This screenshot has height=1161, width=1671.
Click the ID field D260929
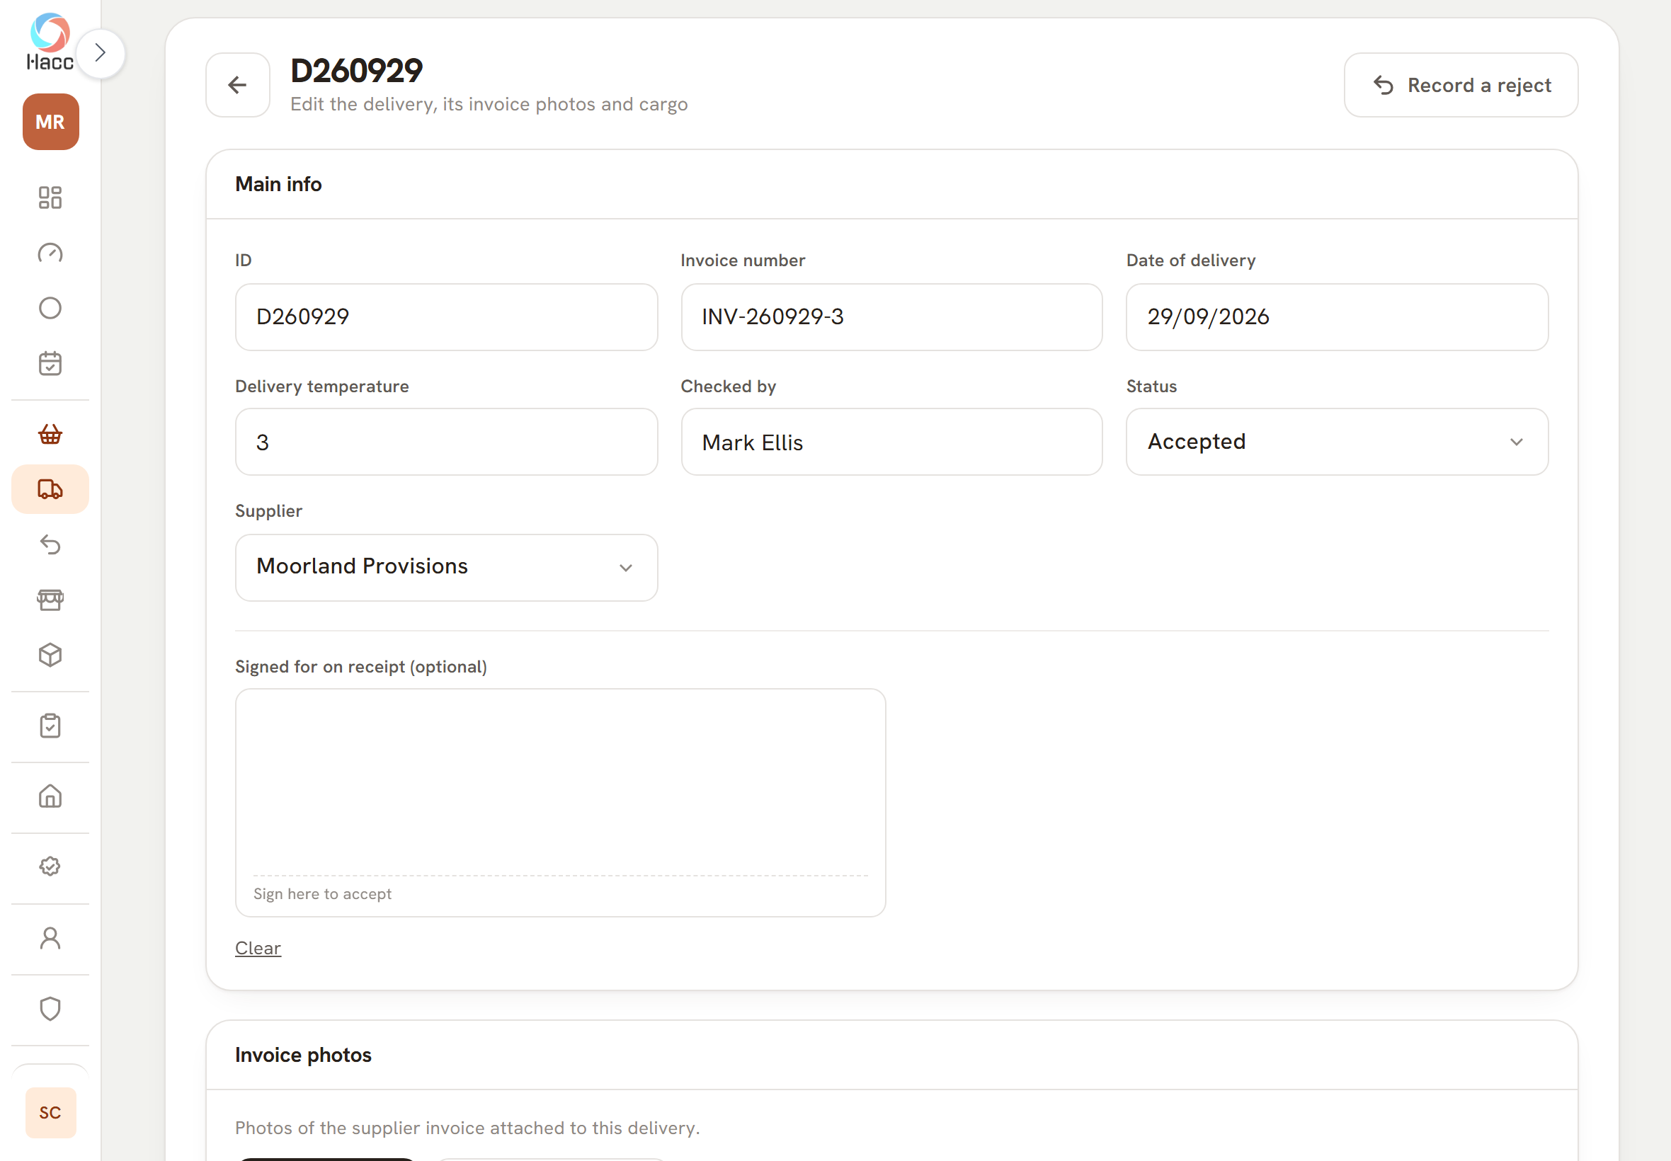(x=446, y=317)
